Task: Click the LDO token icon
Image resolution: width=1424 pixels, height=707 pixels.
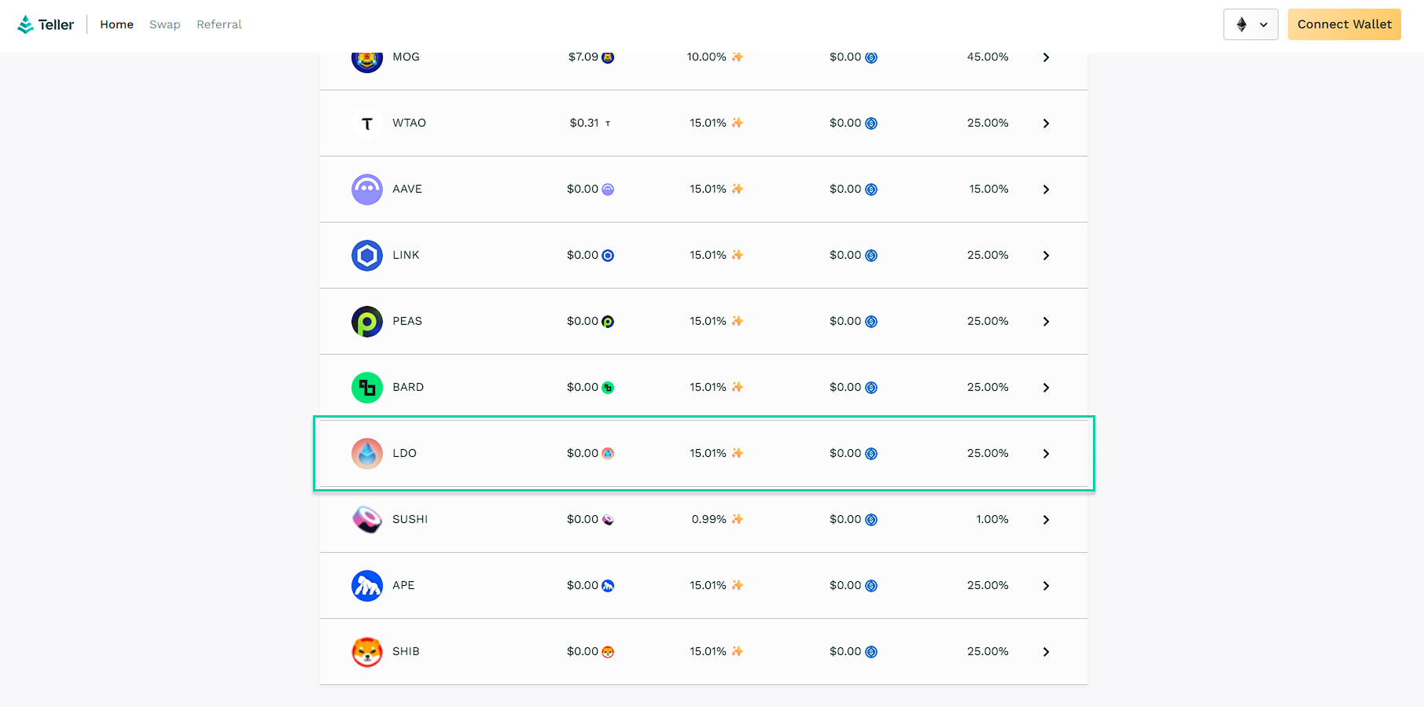Action: coord(366,454)
